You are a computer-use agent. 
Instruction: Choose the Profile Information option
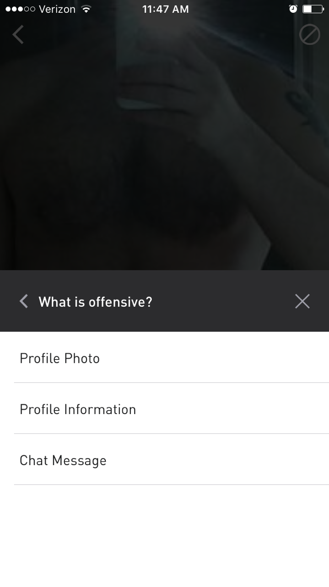click(78, 409)
